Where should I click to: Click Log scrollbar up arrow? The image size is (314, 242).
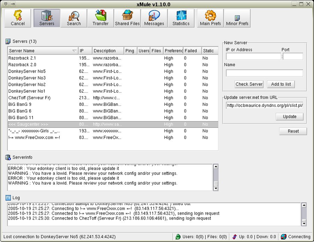(304, 205)
